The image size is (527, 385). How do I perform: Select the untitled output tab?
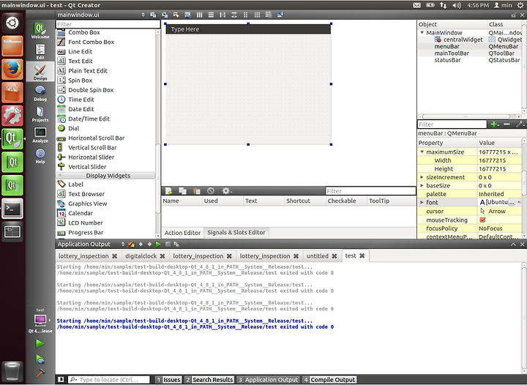pos(317,256)
